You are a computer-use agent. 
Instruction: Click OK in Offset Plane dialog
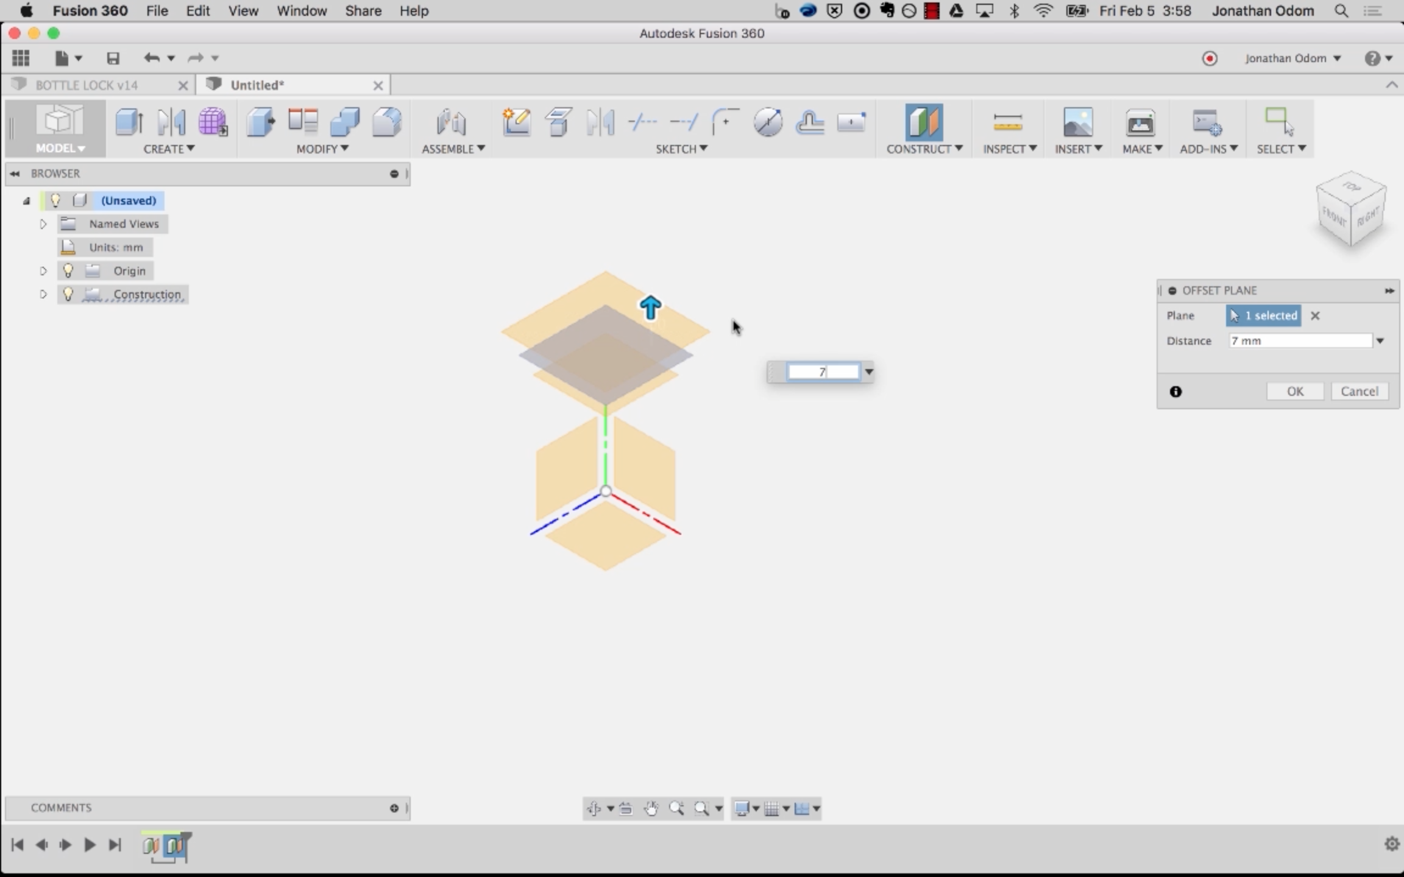[x=1295, y=392]
